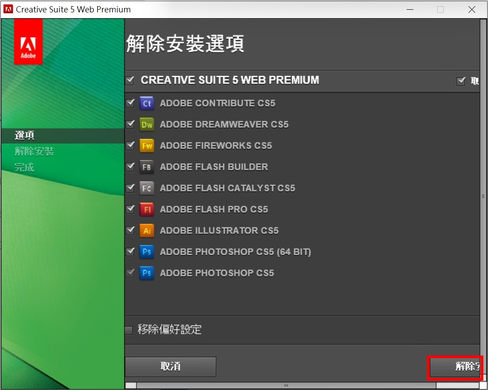Toggle the checkbox at right of suite header

click(461, 81)
